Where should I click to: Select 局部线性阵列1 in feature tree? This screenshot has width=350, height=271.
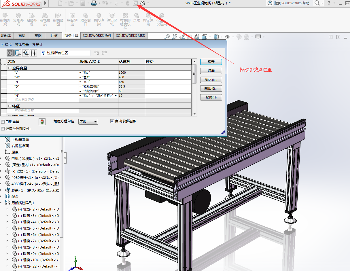(x=23, y=203)
